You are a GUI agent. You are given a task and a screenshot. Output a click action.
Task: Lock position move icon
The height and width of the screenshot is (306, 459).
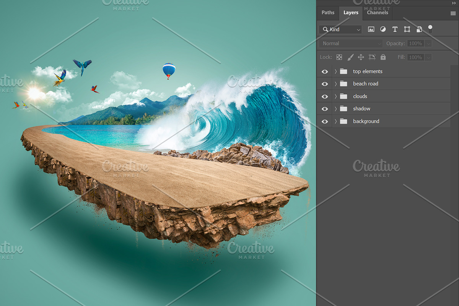[x=361, y=57]
